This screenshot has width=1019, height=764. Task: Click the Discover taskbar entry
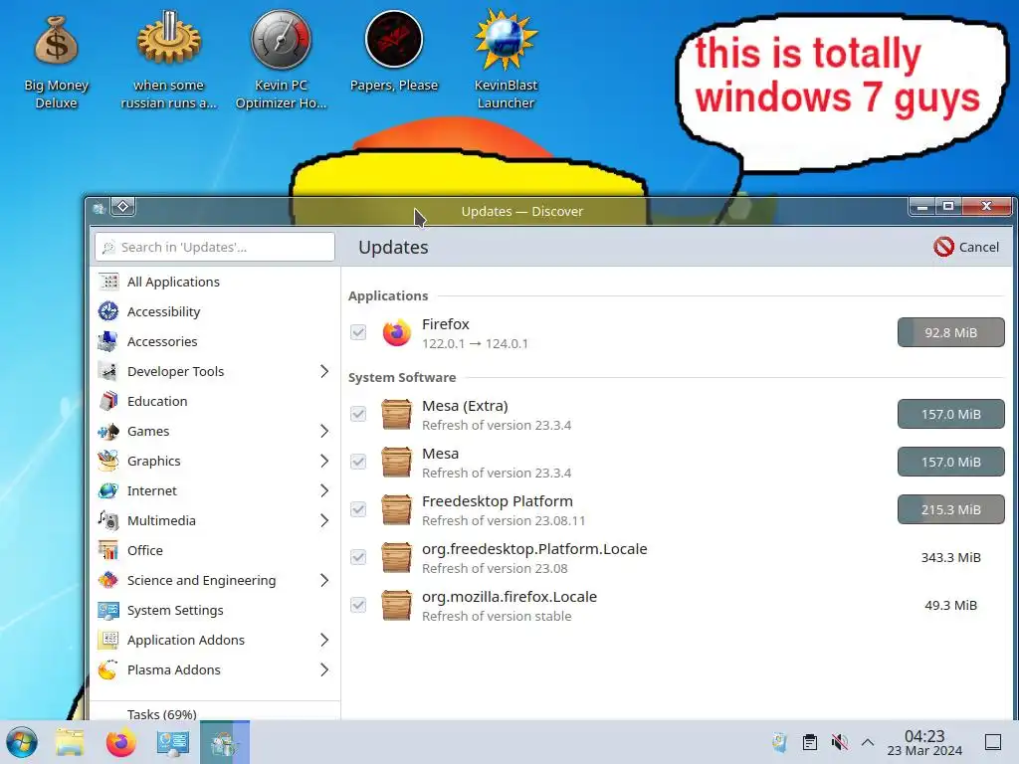(224, 742)
